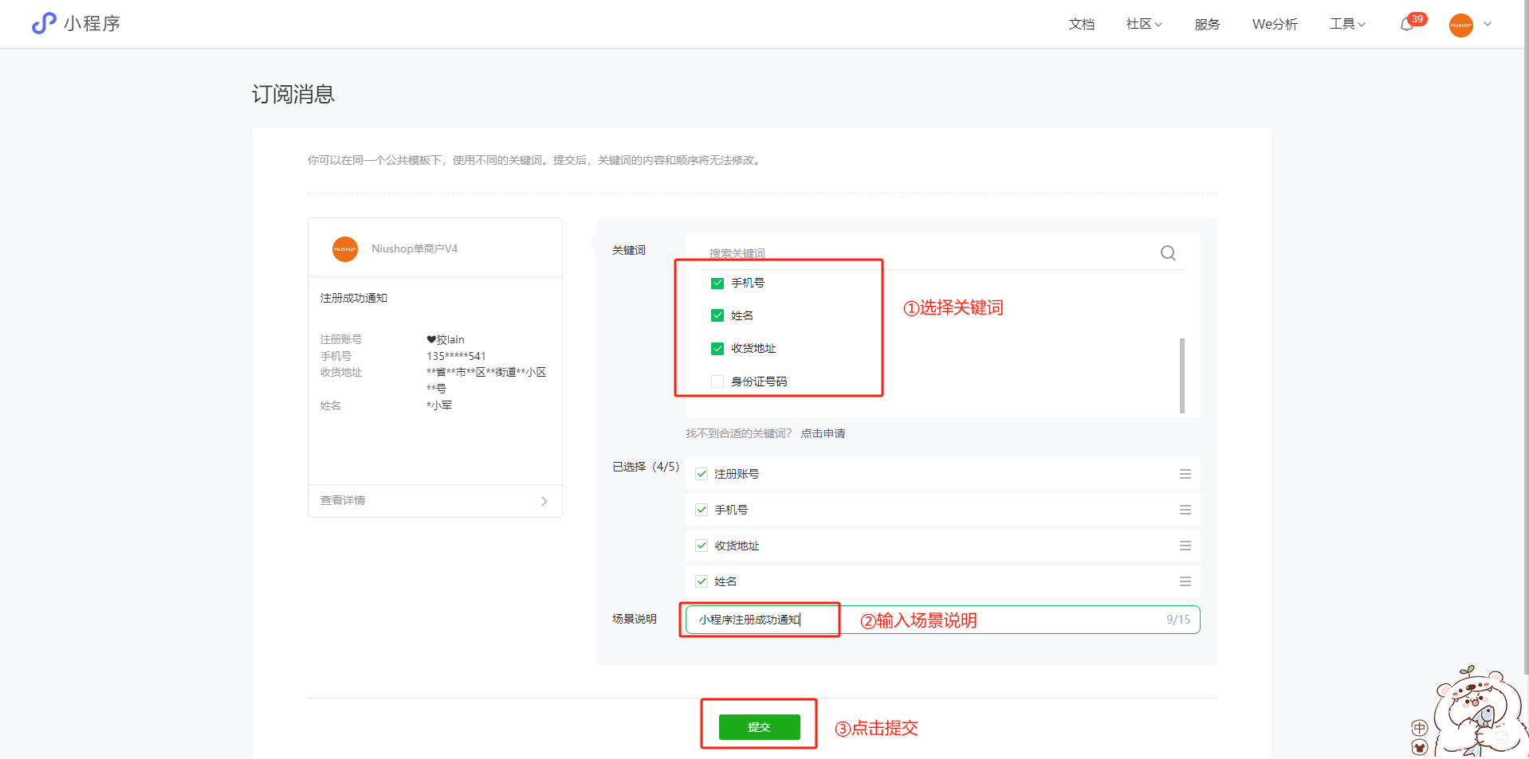Click the keyword list vertical scrollbar
This screenshot has height=759, width=1529.
1181,375
